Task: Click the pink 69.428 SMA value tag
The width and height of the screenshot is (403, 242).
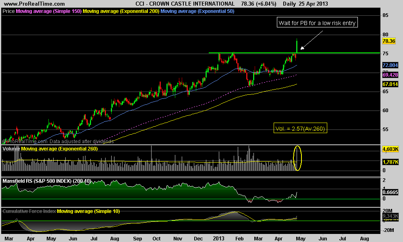Action: pos(390,75)
